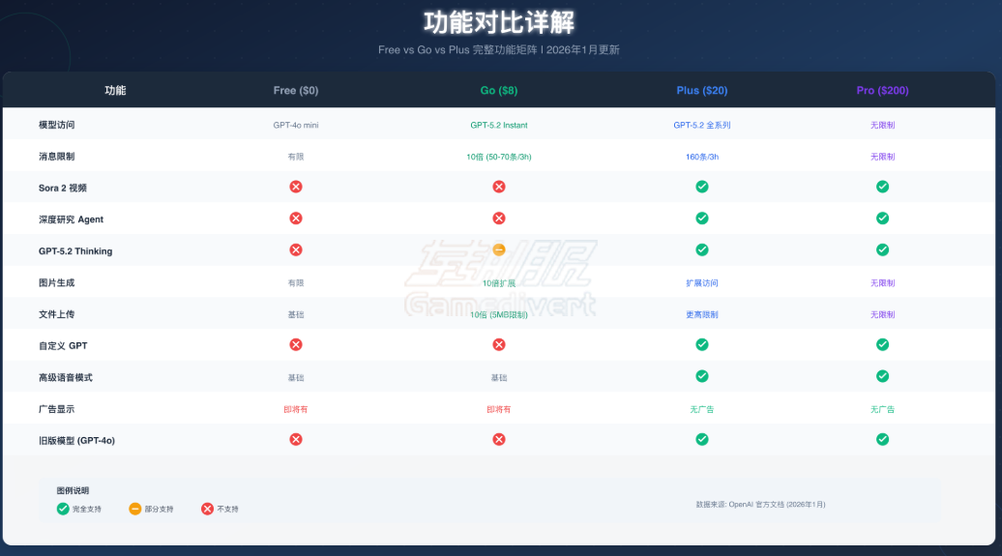Click the green check for 旧版模型 (GPT-4o) under Pro
Screen dimensions: 1002x556
click(x=882, y=440)
